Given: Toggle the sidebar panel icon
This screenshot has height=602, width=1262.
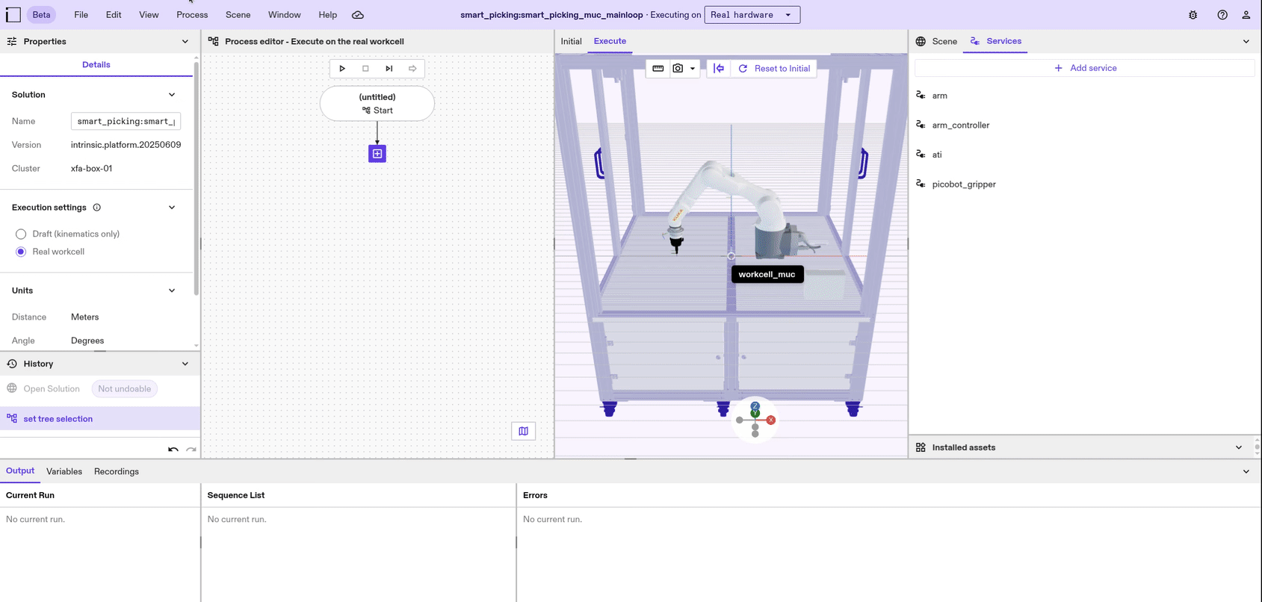Looking at the screenshot, I should (x=13, y=15).
